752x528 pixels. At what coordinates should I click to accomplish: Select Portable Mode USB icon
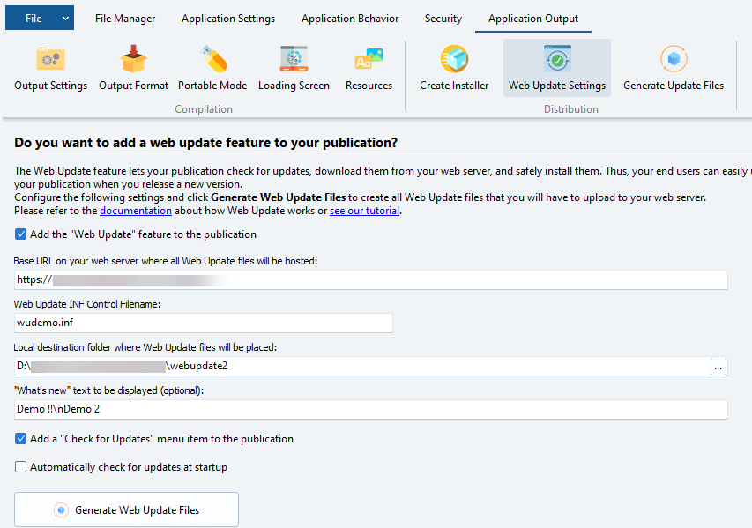212,60
